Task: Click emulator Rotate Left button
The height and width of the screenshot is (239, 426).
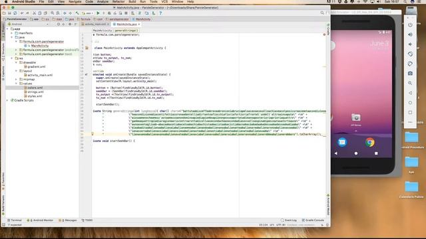Action: click(x=410, y=54)
